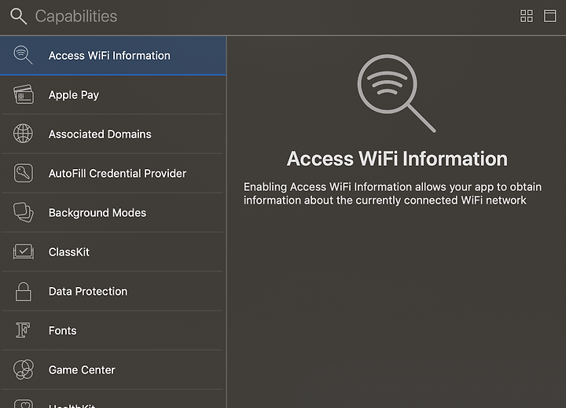The height and width of the screenshot is (408, 566).
Task: Select Data Protection capability
Action: (x=113, y=292)
